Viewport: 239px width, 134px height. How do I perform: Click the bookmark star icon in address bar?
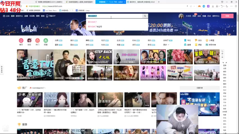(x=27, y=6)
